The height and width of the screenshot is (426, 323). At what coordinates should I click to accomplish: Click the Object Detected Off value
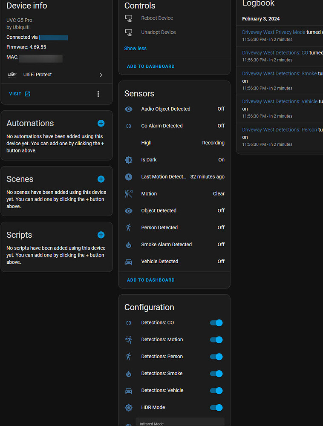pyautogui.click(x=221, y=211)
